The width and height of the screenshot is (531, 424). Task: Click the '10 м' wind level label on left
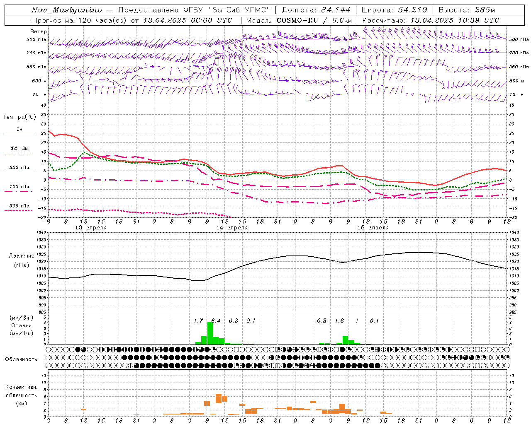[x=39, y=94]
